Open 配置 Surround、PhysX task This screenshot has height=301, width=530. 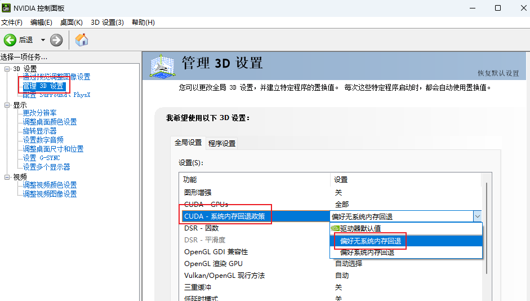pos(56,95)
